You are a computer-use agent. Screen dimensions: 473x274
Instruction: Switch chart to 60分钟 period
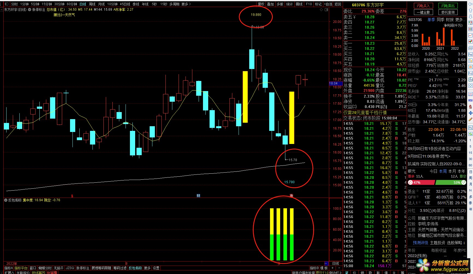[72, 4]
